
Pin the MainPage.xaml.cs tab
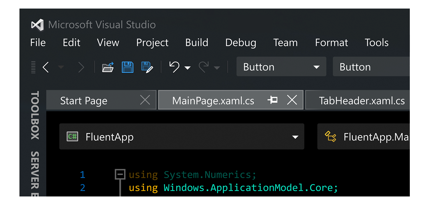272,100
